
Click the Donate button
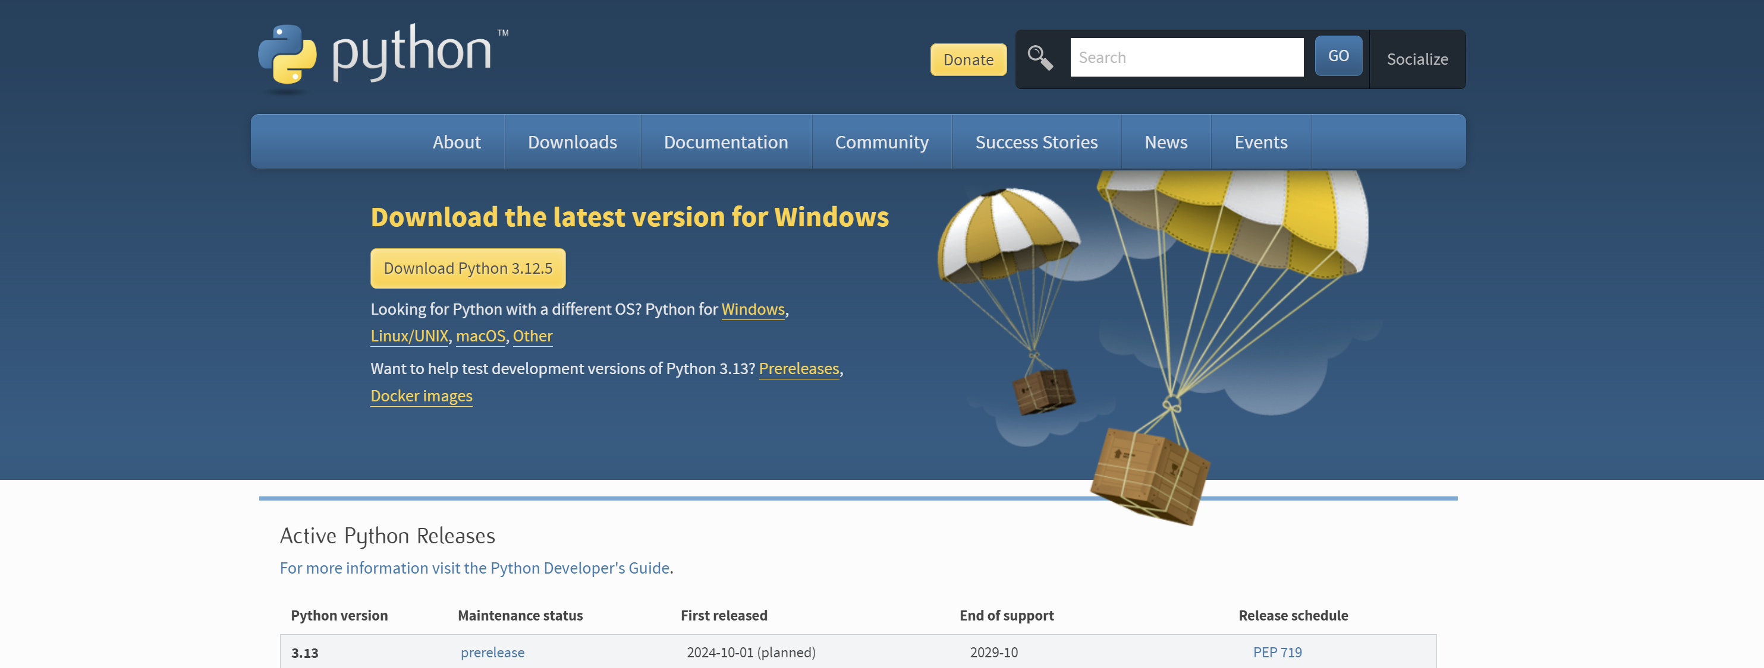coord(967,60)
